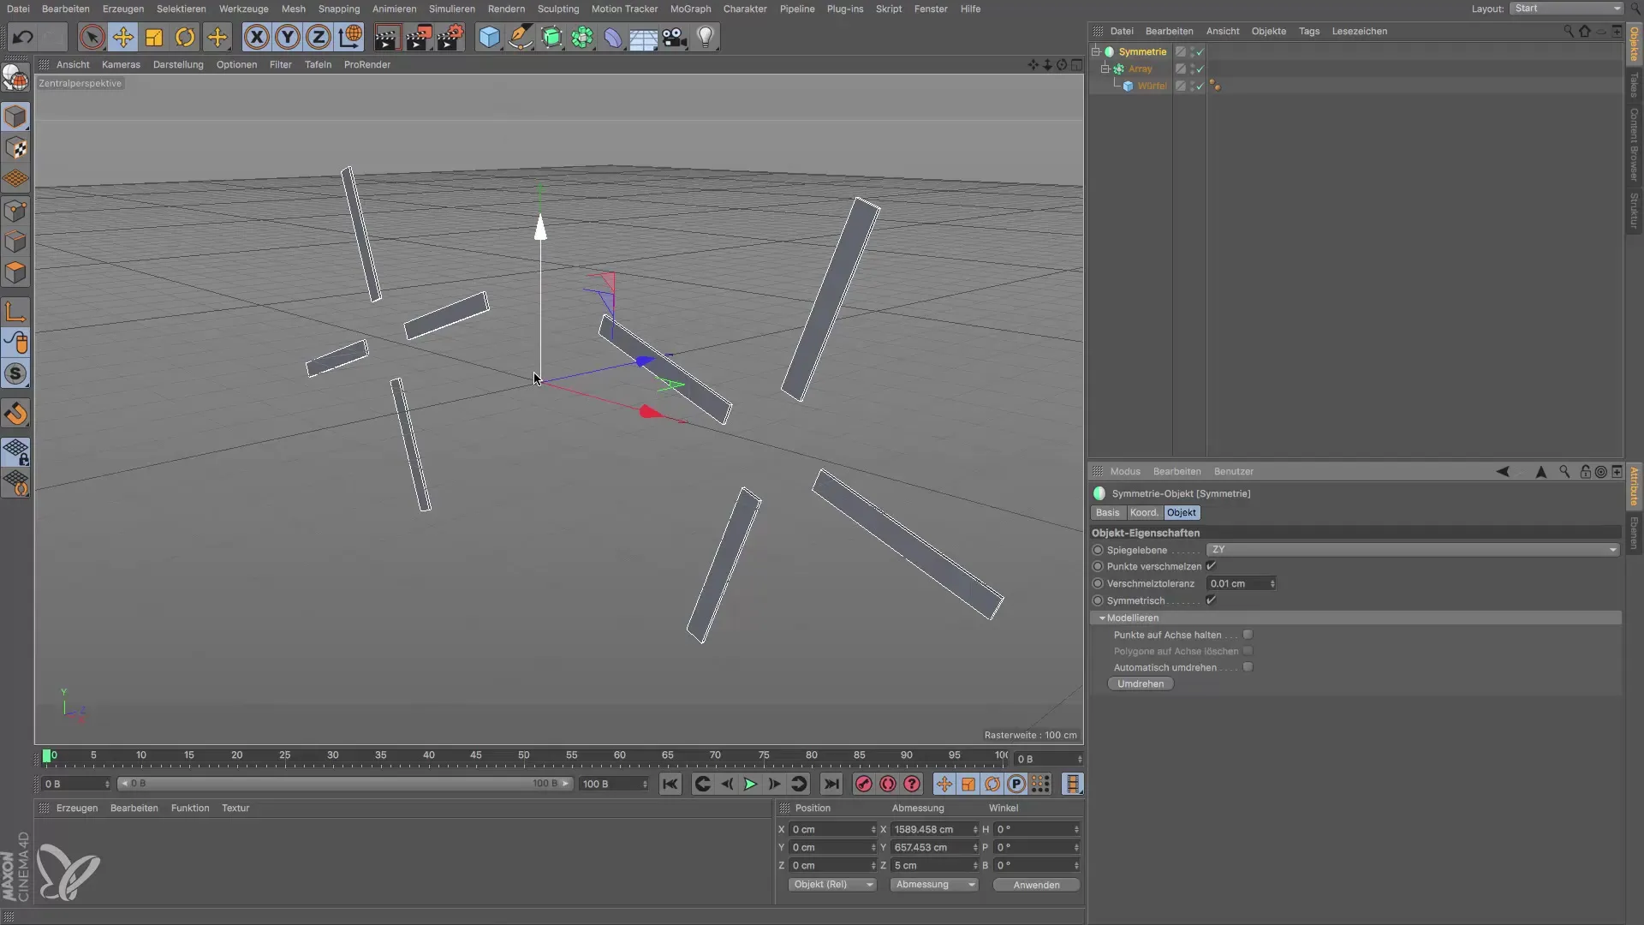The height and width of the screenshot is (925, 1644).
Task: Go to timeline start
Action: point(670,784)
